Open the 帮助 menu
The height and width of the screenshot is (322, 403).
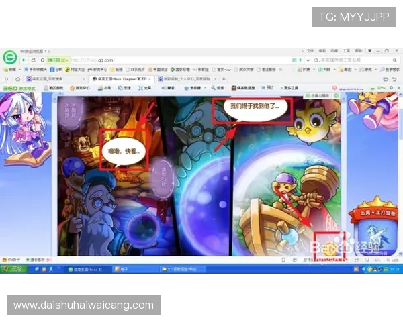point(359,51)
